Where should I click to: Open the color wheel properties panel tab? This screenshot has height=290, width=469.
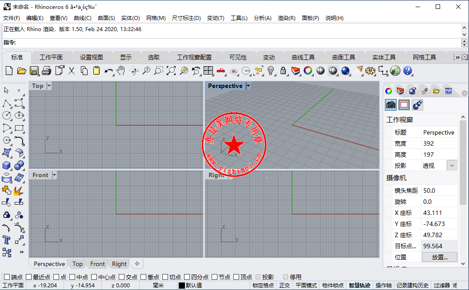tap(389, 91)
